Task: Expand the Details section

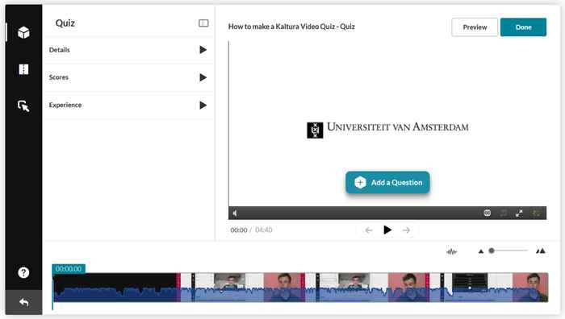Action: click(128, 50)
